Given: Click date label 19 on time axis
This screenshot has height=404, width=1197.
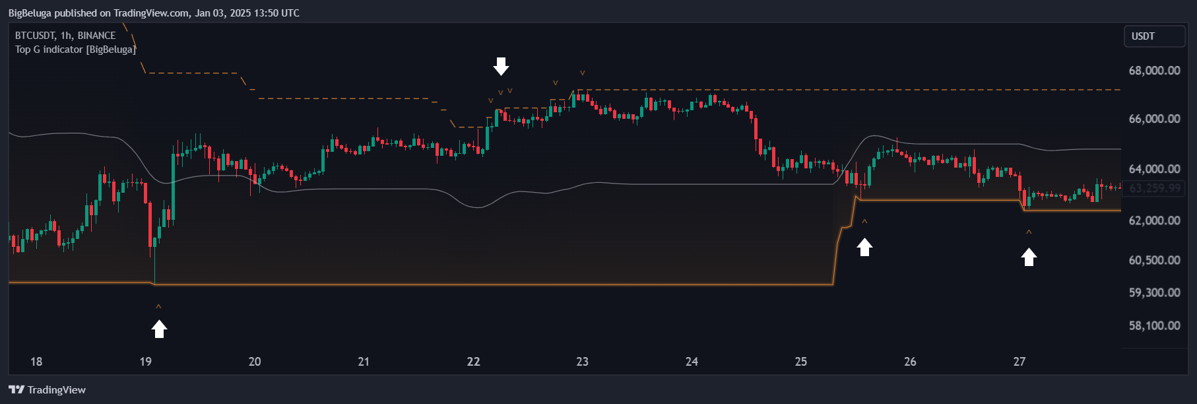Looking at the screenshot, I should [x=146, y=362].
